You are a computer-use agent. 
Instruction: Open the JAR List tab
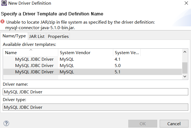(37, 36)
